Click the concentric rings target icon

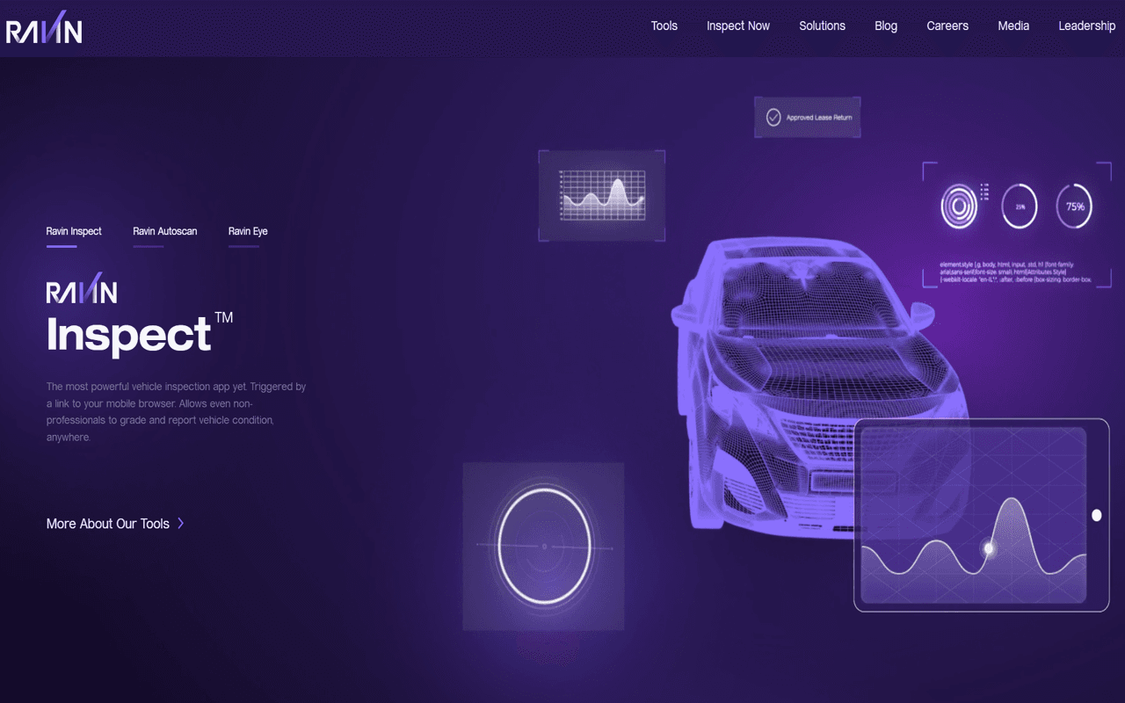tap(959, 207)
